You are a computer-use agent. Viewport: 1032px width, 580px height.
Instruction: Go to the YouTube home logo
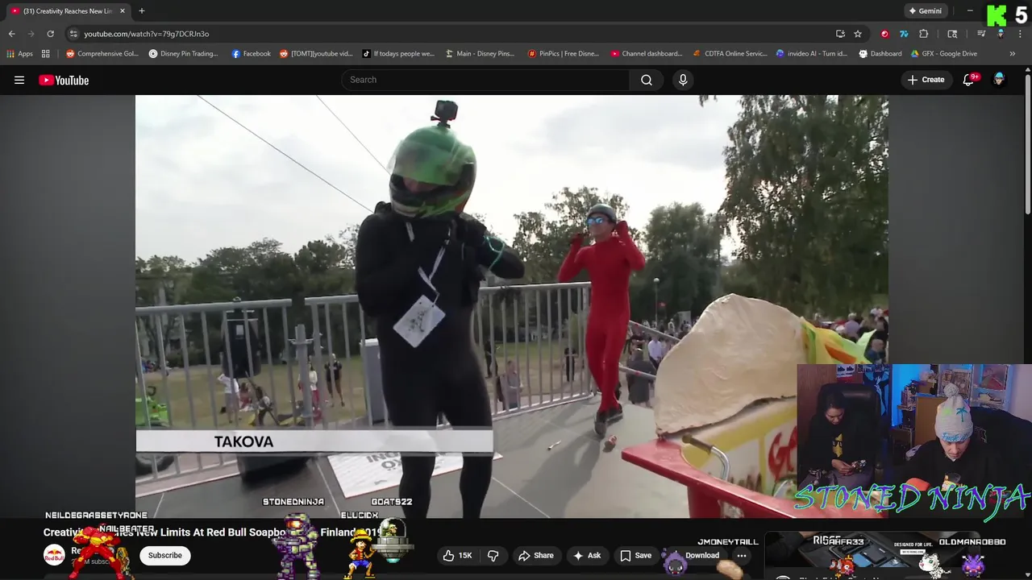(64, 80)
